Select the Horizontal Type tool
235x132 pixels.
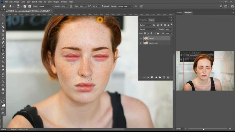pyautogui.click(x=3, y=77)
